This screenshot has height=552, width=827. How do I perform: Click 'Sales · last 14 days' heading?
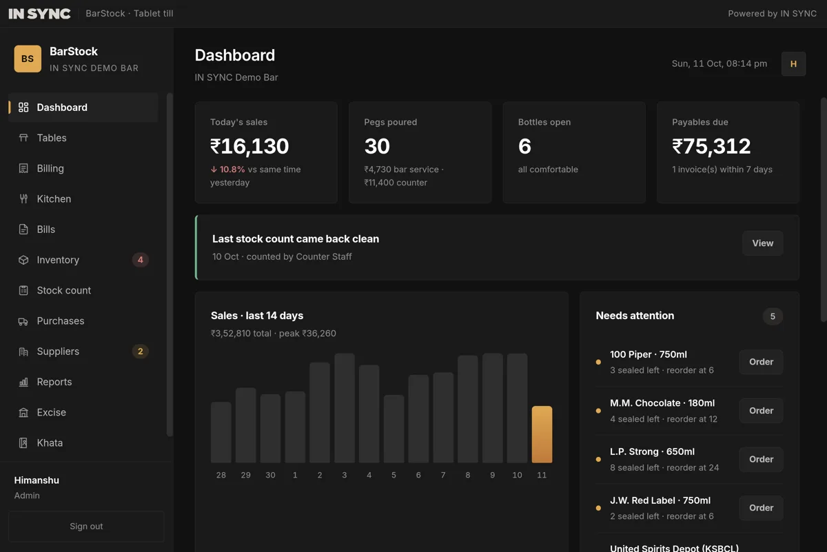257,316
